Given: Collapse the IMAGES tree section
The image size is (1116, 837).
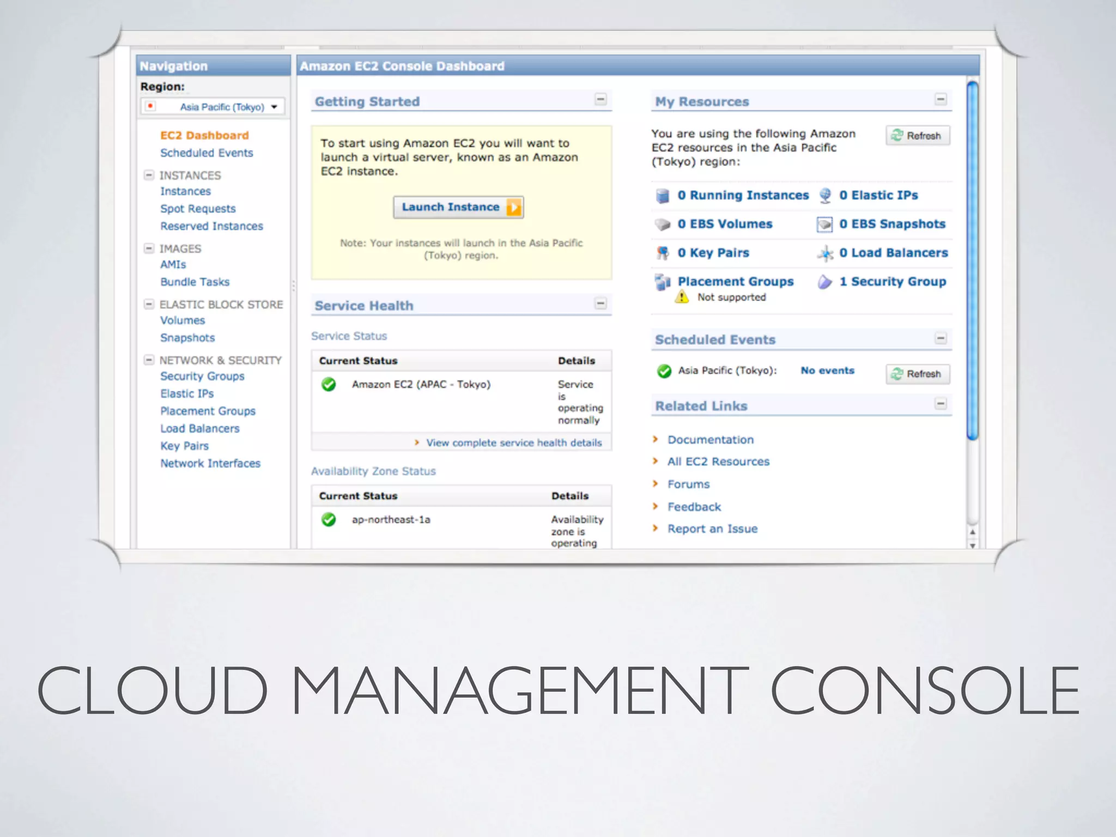Looking at the screenshot, I should [149, 248].
